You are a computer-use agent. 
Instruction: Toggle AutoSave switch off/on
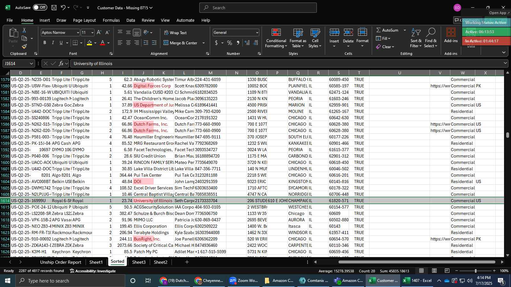tap(40, 7)
